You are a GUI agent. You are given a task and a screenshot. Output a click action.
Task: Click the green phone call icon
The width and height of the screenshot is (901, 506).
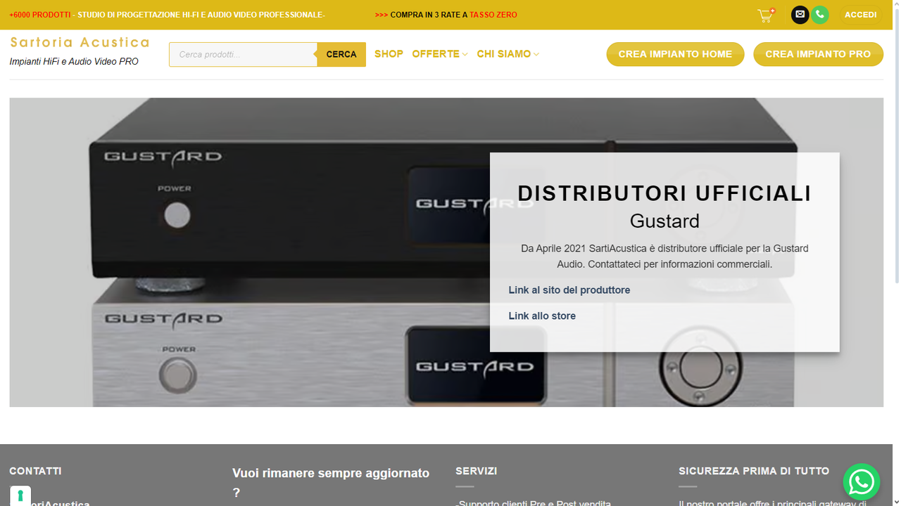(819, 15)
